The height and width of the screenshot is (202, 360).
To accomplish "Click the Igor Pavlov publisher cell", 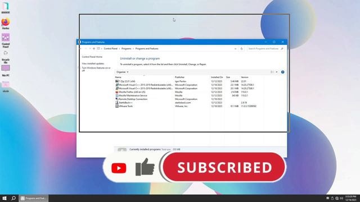I will [x=181, y=81].
